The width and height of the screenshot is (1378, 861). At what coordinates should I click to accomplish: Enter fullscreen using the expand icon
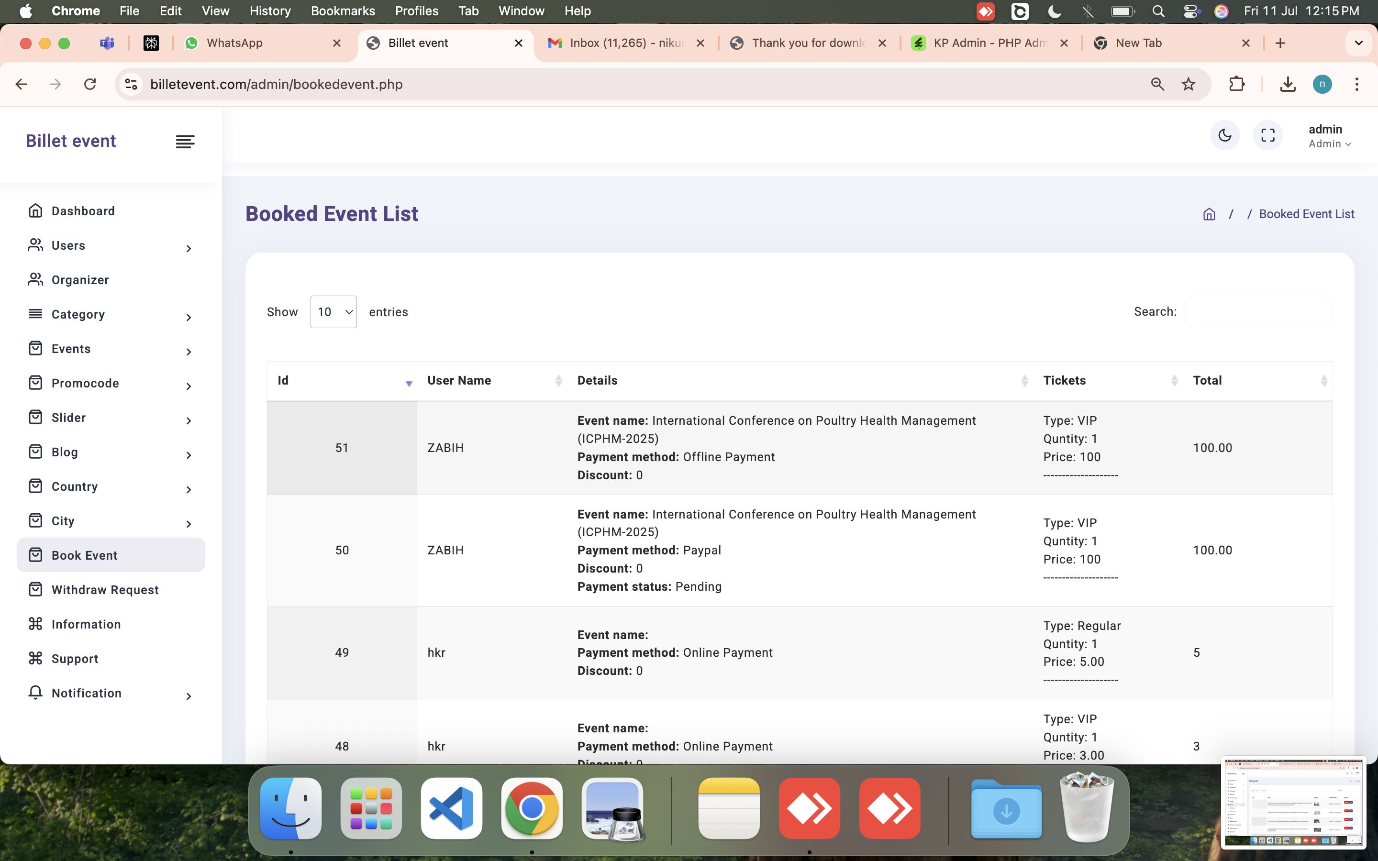1267,135
